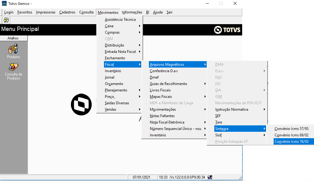The height and width of the screenshot is (181, 314).
Task: Click the help question-mark toolbar icon
Action: click(6, 20)
